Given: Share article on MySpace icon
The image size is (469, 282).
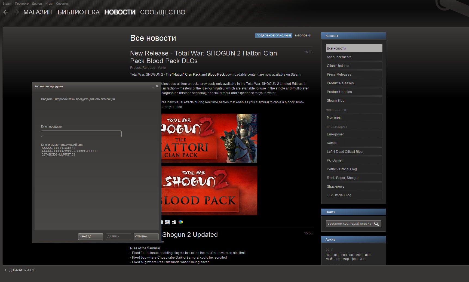Looking at the screenshot, I should [174, 222].
